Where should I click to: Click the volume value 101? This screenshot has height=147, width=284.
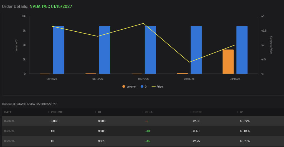[53, 131]
